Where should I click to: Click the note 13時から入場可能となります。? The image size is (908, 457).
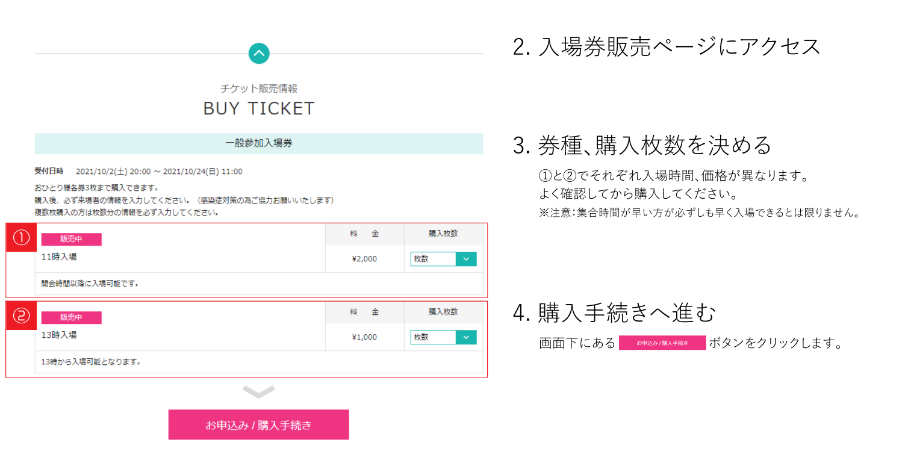pos(91,362)
